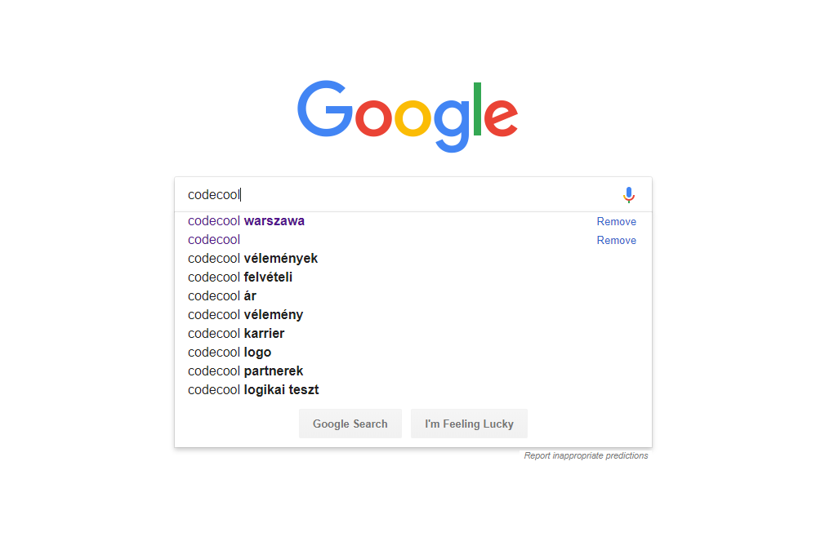Screen dimensions: 834x537
Task: Click the I'm Feeling Lucky button
Action: coord(469,424)
